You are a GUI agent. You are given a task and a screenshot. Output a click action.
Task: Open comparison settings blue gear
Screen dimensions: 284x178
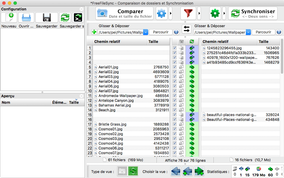161,13
